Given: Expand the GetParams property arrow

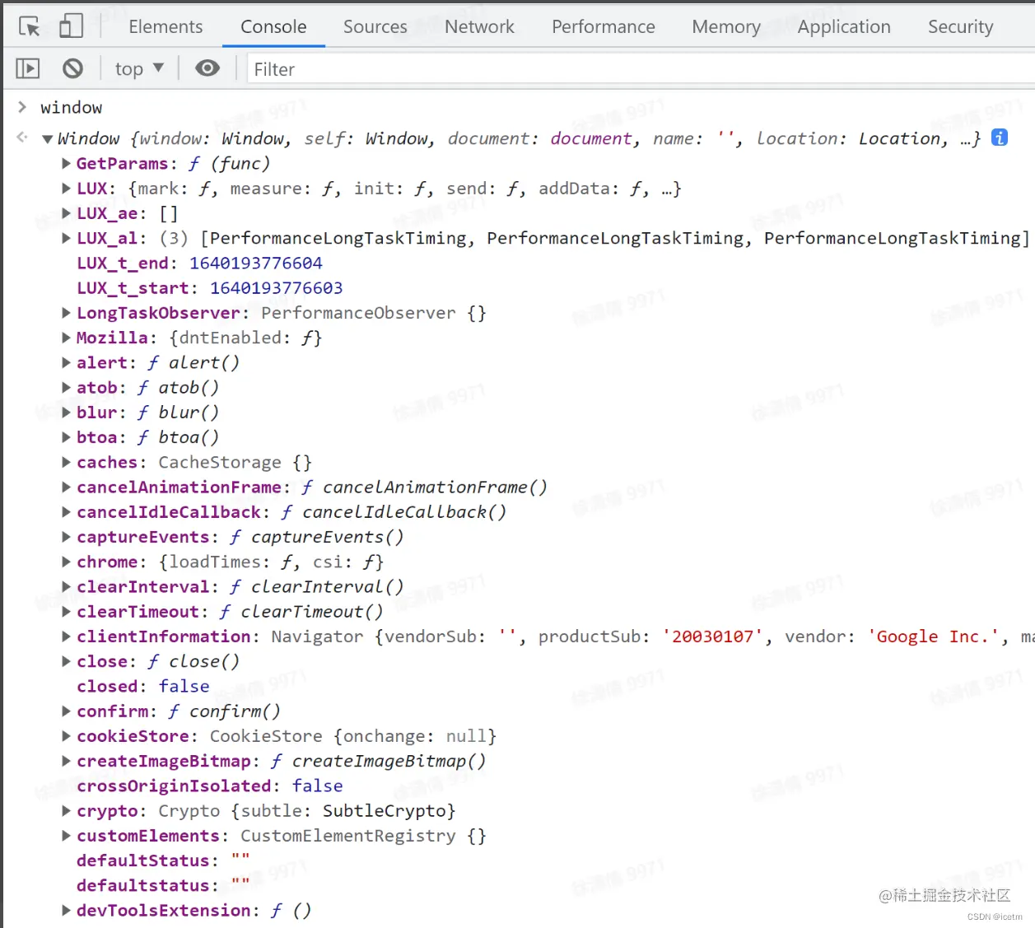Looking at the screenshot, I should [66, 163].
